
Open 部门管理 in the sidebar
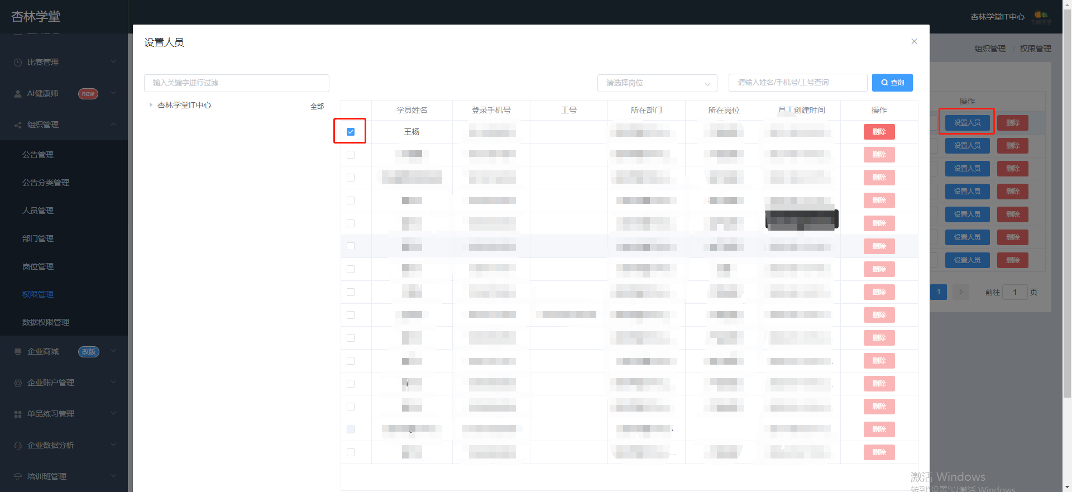coord(38,238)
